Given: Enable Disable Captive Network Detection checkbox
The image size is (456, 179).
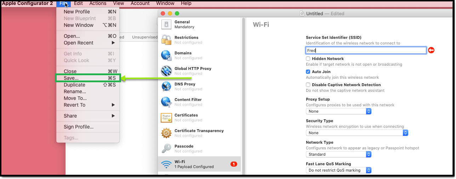Looking at the screenshot, I should 308,85.
